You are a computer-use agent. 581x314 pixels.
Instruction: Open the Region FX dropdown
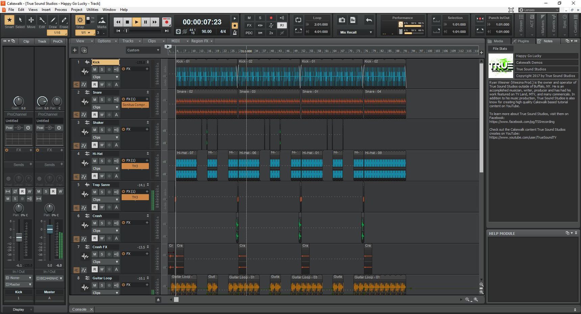point(202,41)
